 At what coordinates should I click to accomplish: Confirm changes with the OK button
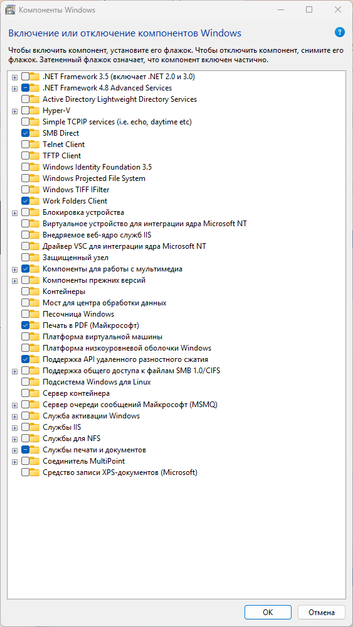coord(268,612)
